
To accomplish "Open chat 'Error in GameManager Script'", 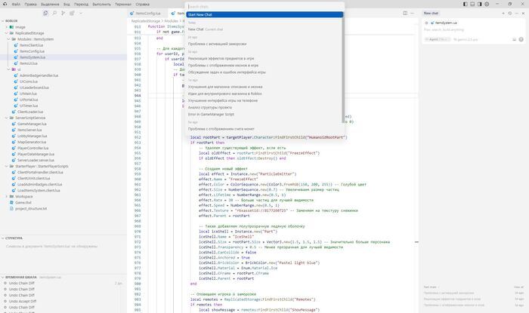I will [264, 114].
